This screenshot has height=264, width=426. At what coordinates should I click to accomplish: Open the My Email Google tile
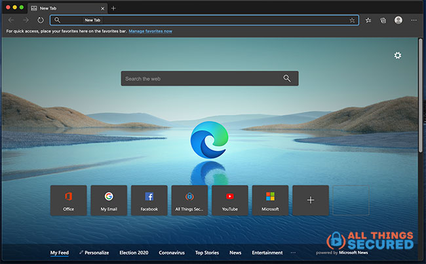click(x=109, y=201)
